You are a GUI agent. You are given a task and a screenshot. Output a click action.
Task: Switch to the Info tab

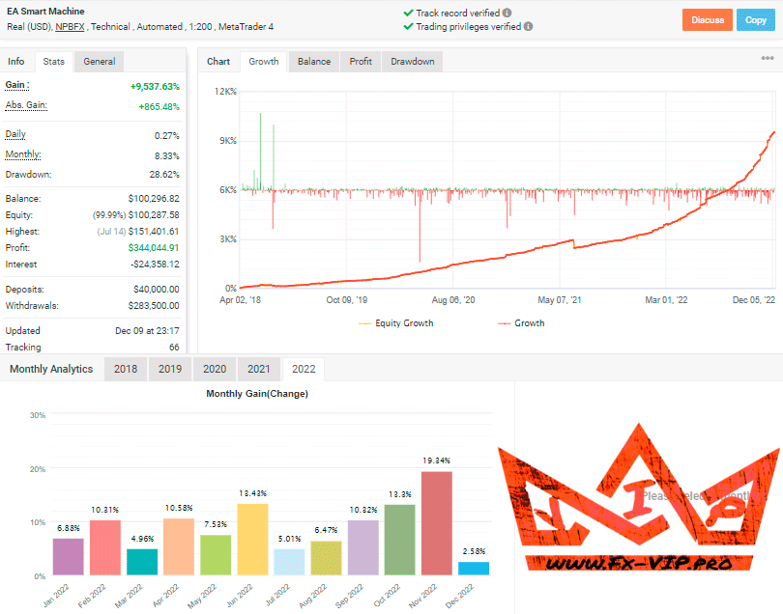pos(16,62)
